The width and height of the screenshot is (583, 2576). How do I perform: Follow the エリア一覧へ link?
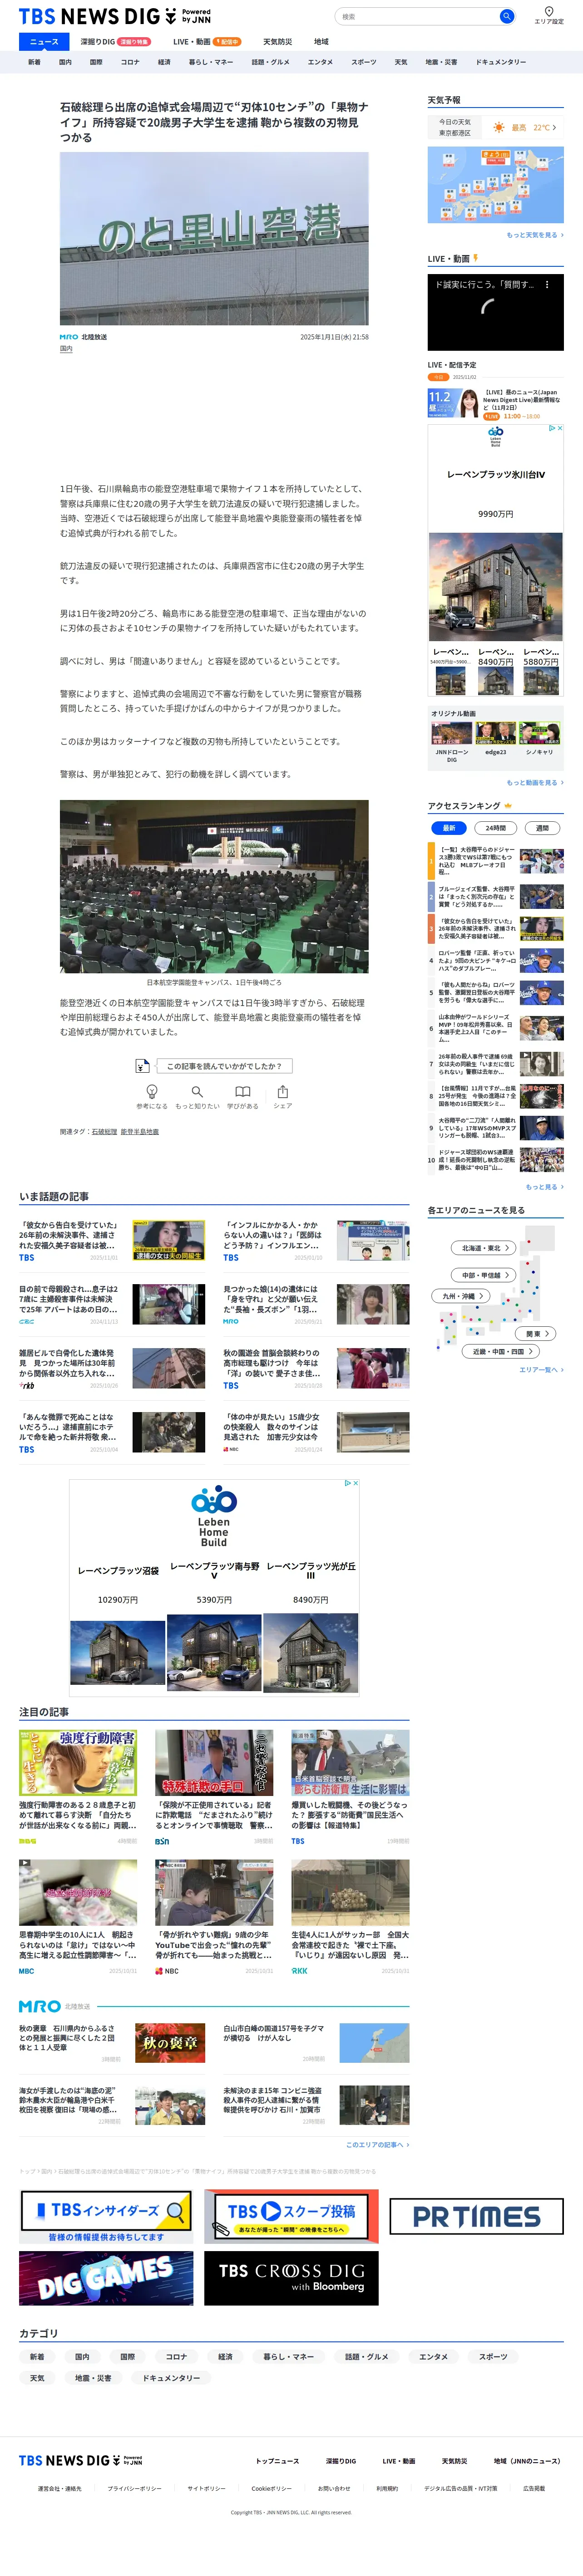click(541, 1370)
